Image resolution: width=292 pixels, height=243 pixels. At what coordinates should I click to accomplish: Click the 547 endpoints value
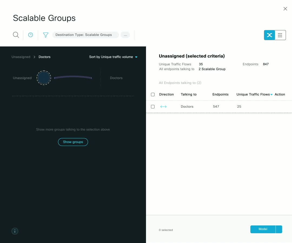tap(216, 107)
